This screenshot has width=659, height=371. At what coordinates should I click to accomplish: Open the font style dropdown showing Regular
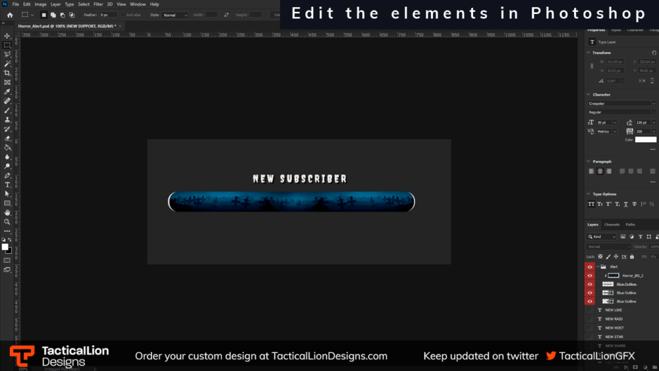pyautogui.click(x=621, y=112)
